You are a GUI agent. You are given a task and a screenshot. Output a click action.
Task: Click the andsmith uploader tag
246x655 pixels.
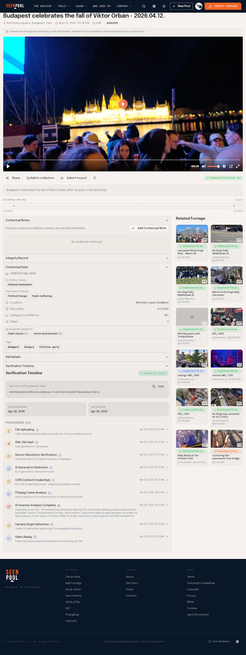pos(112,23)
